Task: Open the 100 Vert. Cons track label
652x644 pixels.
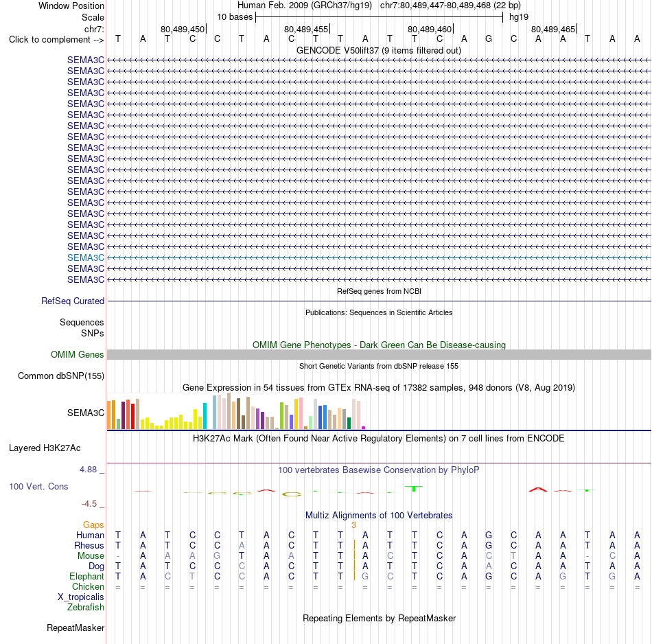Action: click(x=38, y=487)
